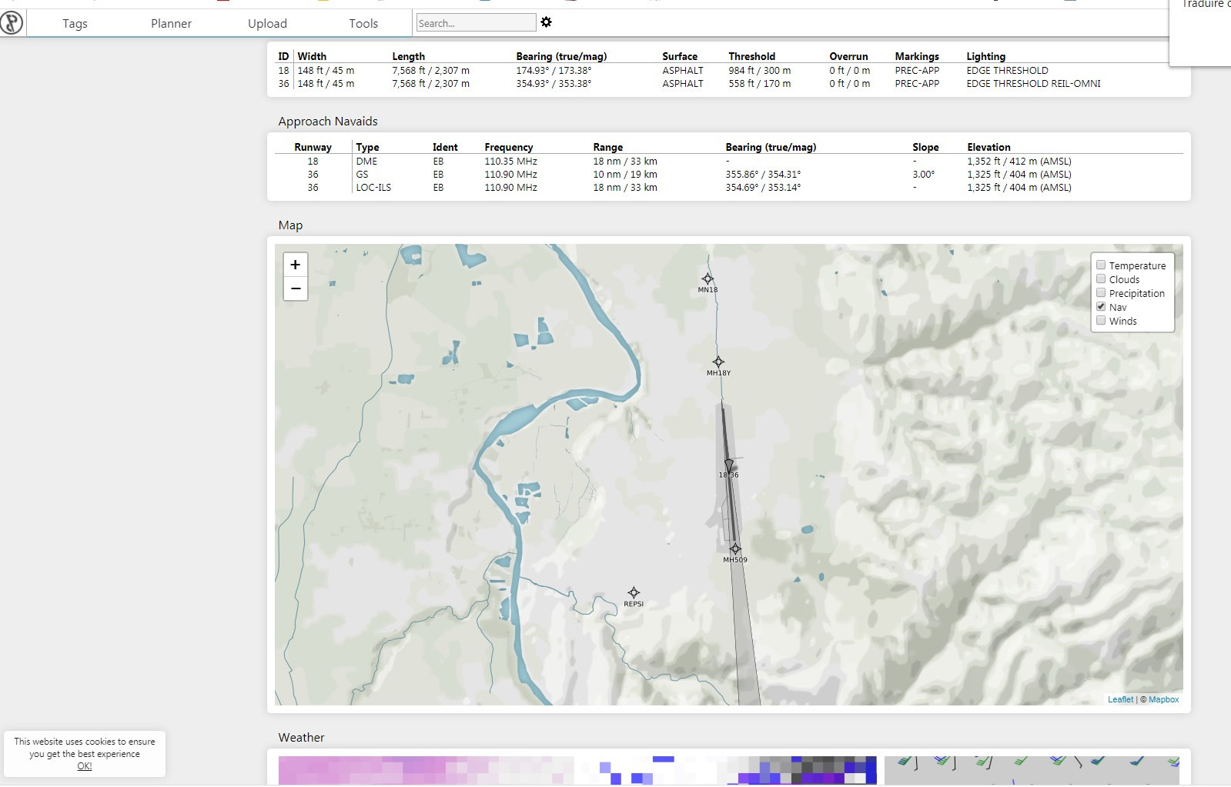This screenshot has width=1231, height=787.
Task: Click the 1,352 ft / 412 m elevation
Action: [x=1019, y=162]
